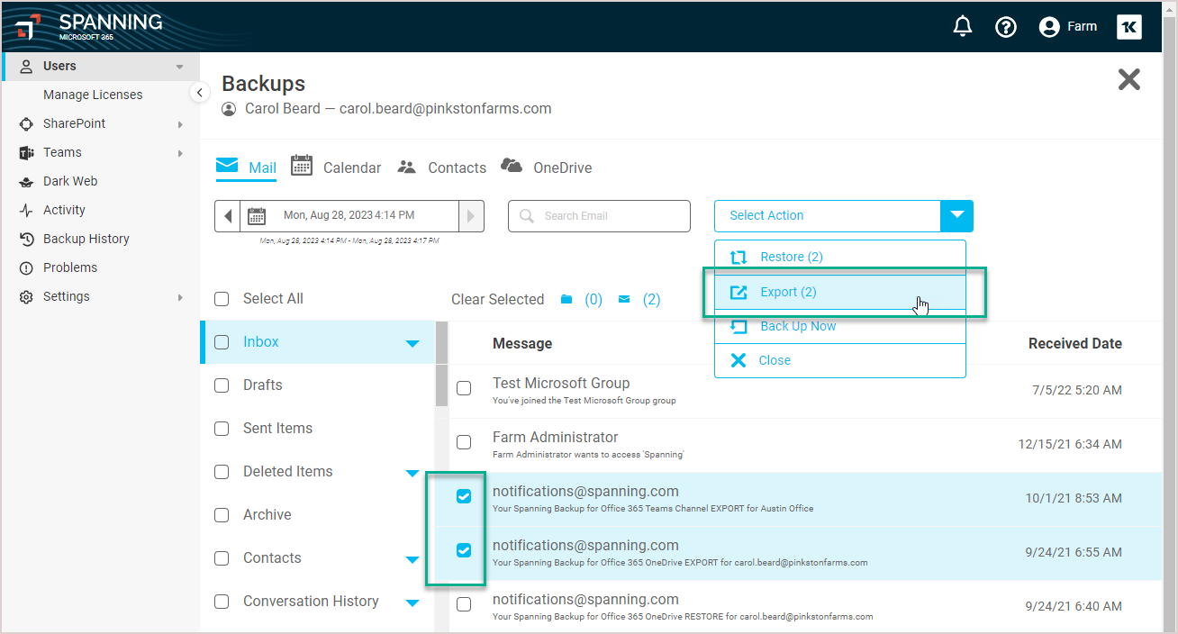Expand the Settings sidebar submenu arrow
The height and width of the screenshot is (634, 1178).
(180, 297)
